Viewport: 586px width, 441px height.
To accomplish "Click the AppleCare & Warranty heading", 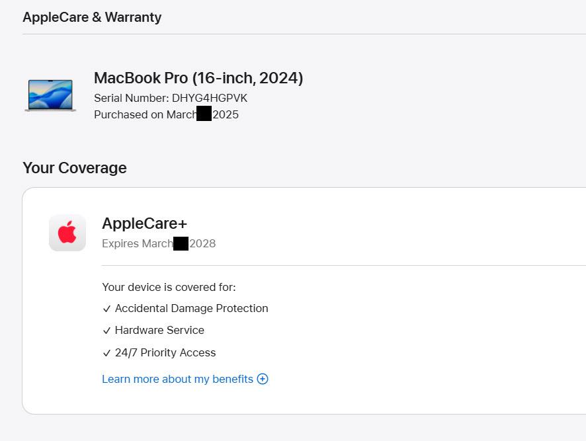I will point(92,17).
